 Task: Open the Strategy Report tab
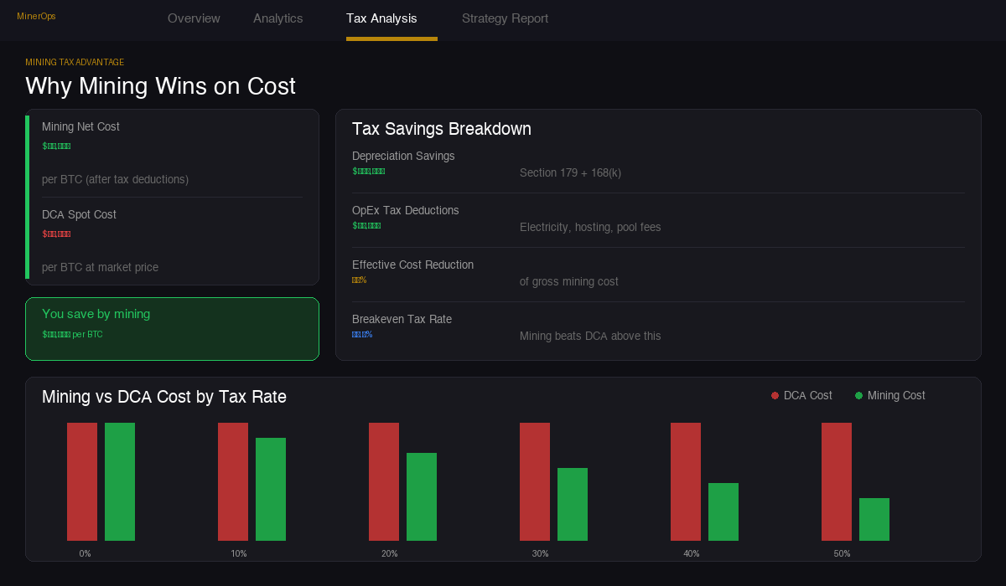505,18
